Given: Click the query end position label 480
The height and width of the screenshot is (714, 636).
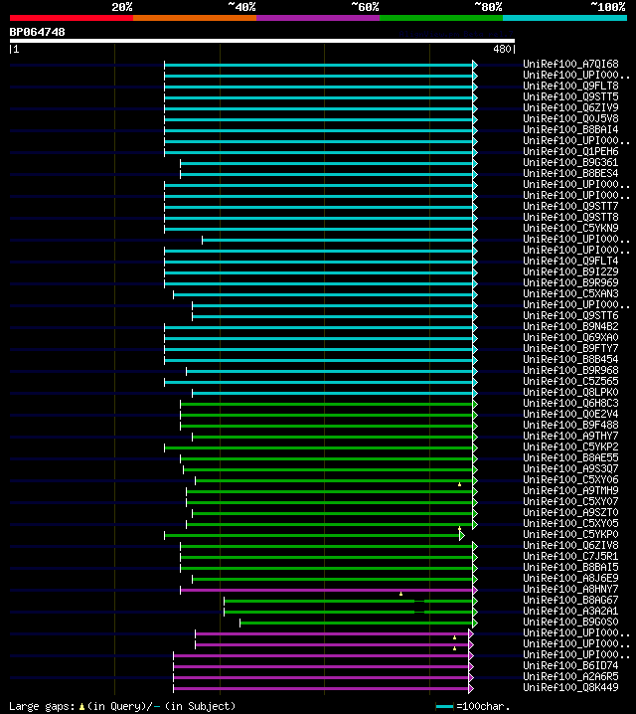Looking at the screenshot, I should tap(502, 49).
